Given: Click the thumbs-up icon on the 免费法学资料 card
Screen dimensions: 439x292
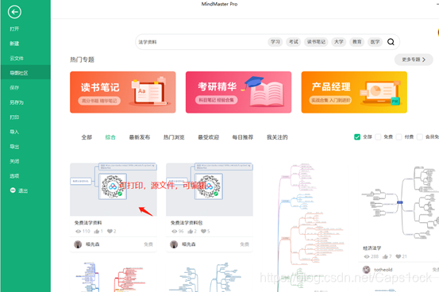Looking at the screenshot, I should pos(97,231).
